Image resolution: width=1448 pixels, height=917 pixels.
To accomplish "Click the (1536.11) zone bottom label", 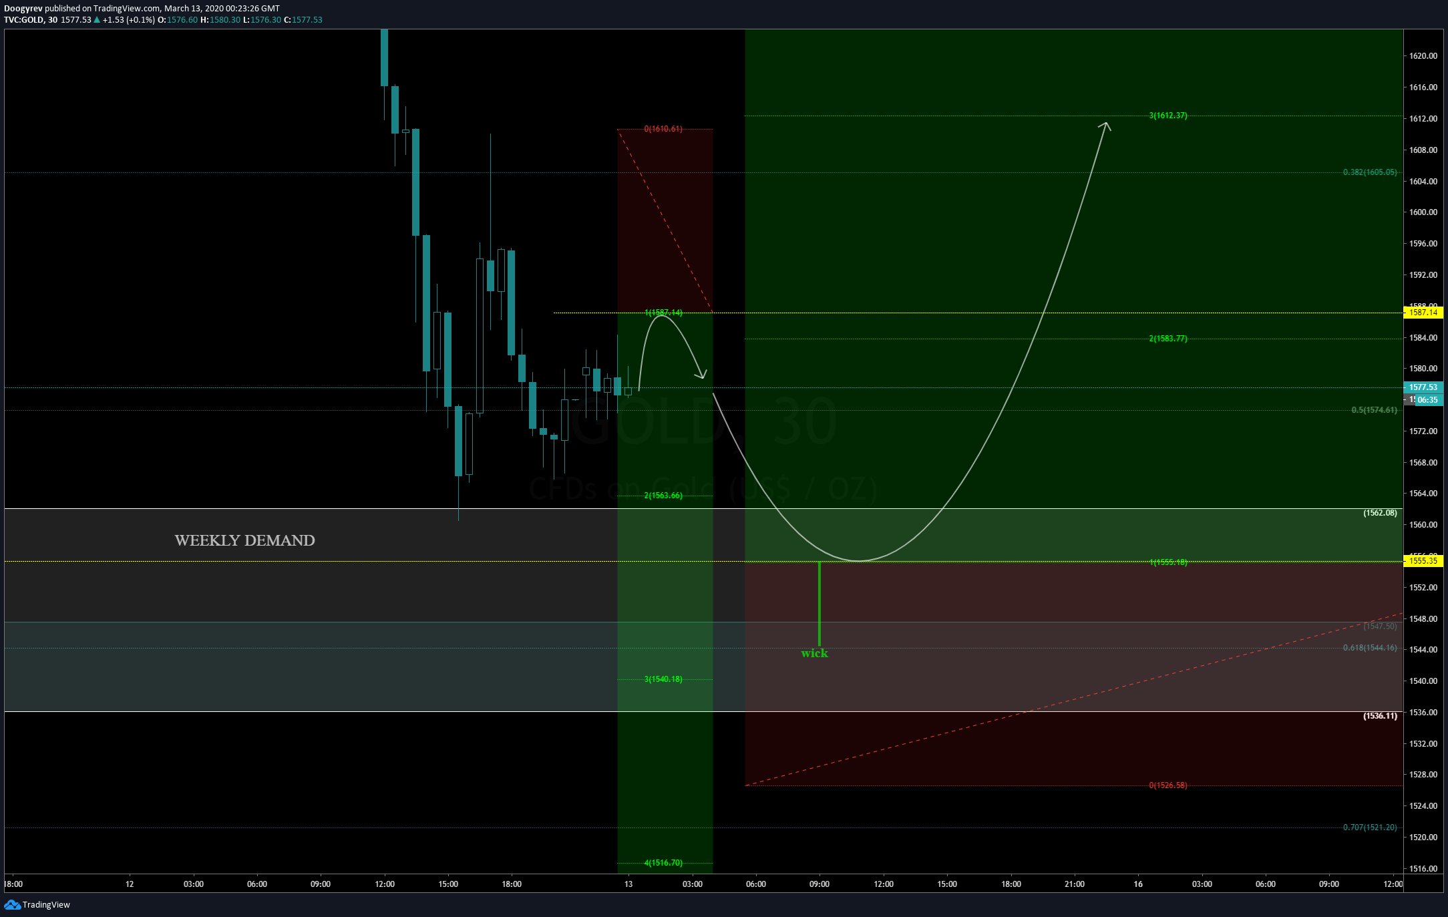I will click(x=1380, y=716).
